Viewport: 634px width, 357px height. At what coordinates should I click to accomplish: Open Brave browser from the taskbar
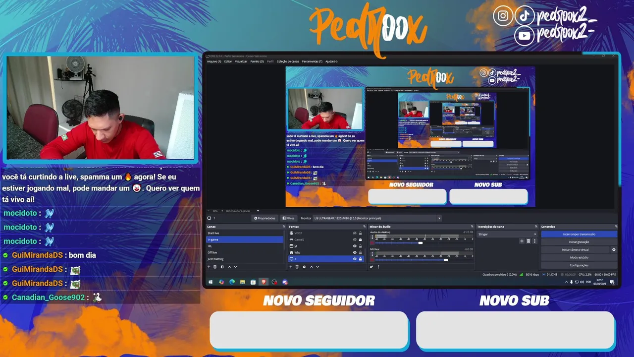264,282
